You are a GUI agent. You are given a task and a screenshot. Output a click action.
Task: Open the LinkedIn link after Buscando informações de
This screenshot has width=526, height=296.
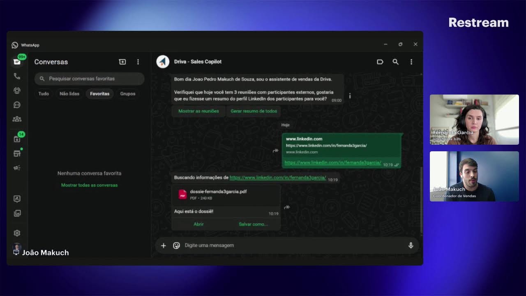point(278,178)
